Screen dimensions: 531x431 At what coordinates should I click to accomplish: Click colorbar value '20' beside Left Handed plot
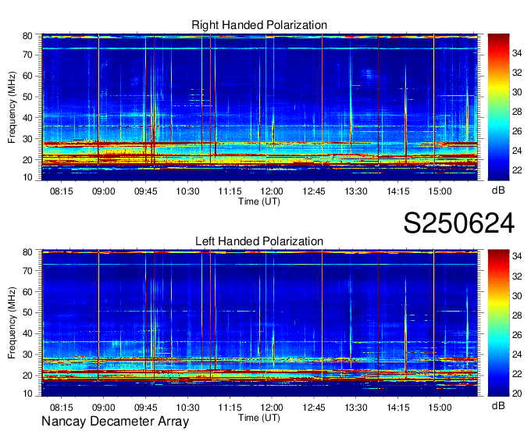pyautogui.click(x=517, y=394)
